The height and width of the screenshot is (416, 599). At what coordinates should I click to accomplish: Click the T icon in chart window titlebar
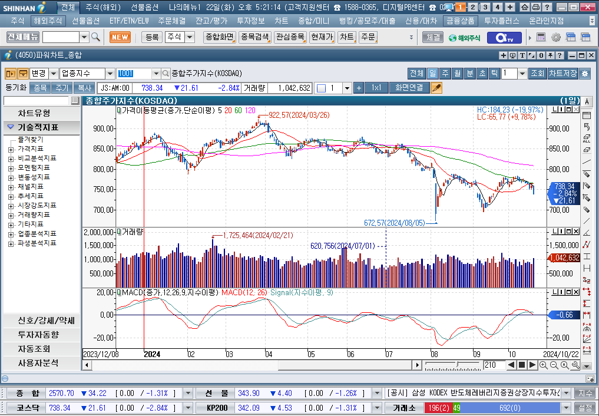pyautogui.click(x=522, y=55)
